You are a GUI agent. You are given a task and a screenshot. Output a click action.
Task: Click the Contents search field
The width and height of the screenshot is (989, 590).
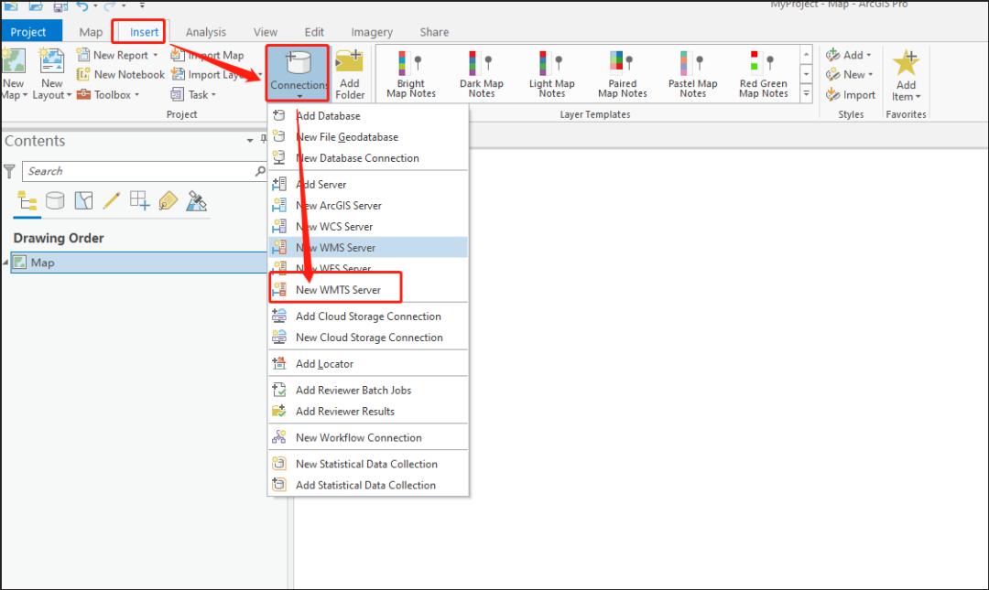coord(137,171)
